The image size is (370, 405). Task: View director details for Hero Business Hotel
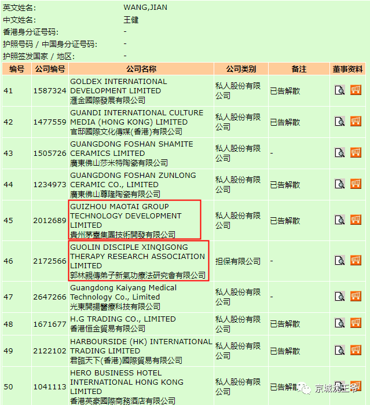[x=340, y=386]
